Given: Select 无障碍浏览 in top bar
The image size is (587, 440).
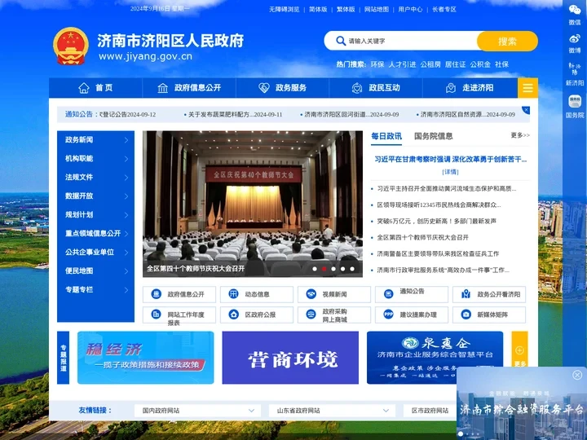Looking at the screenshot, I should coord(285,9).
